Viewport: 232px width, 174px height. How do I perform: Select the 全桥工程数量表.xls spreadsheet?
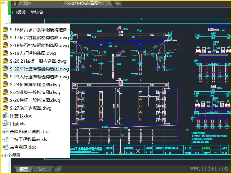28,139
